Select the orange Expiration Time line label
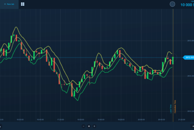Image resolution: width=194 pixels, height=130 pixels. click(x=175, y=107)
